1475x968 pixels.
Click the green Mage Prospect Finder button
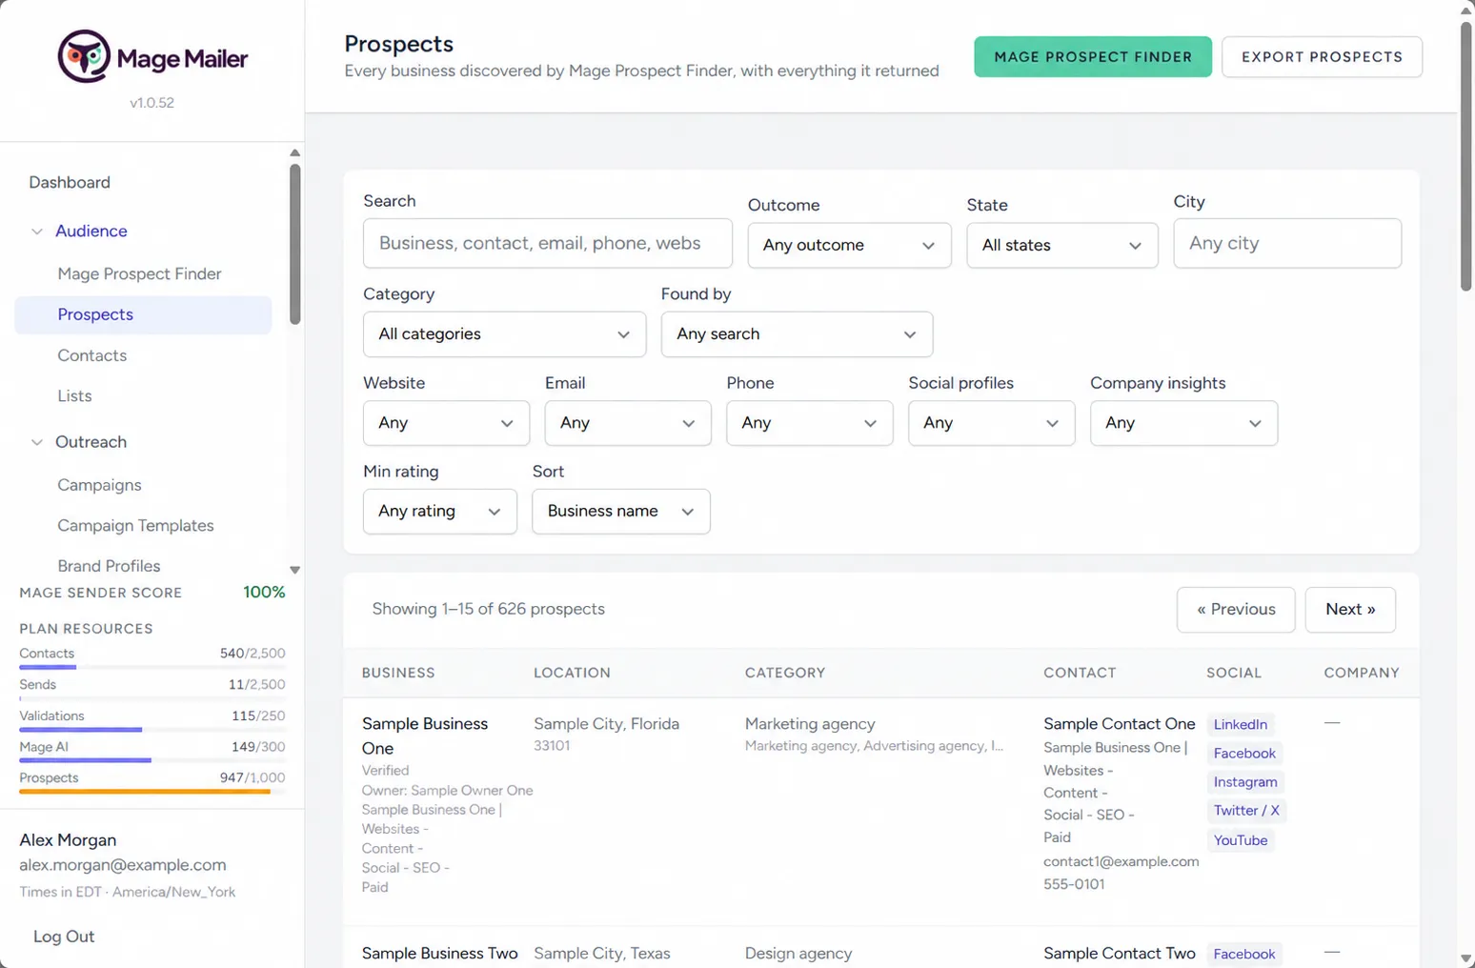(1093, 57)
